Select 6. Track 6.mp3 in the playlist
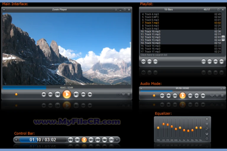The width and height of the screenshot is (227, 151). pos(181,20)
